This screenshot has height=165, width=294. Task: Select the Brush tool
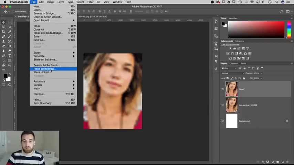[x=10, y=36]
